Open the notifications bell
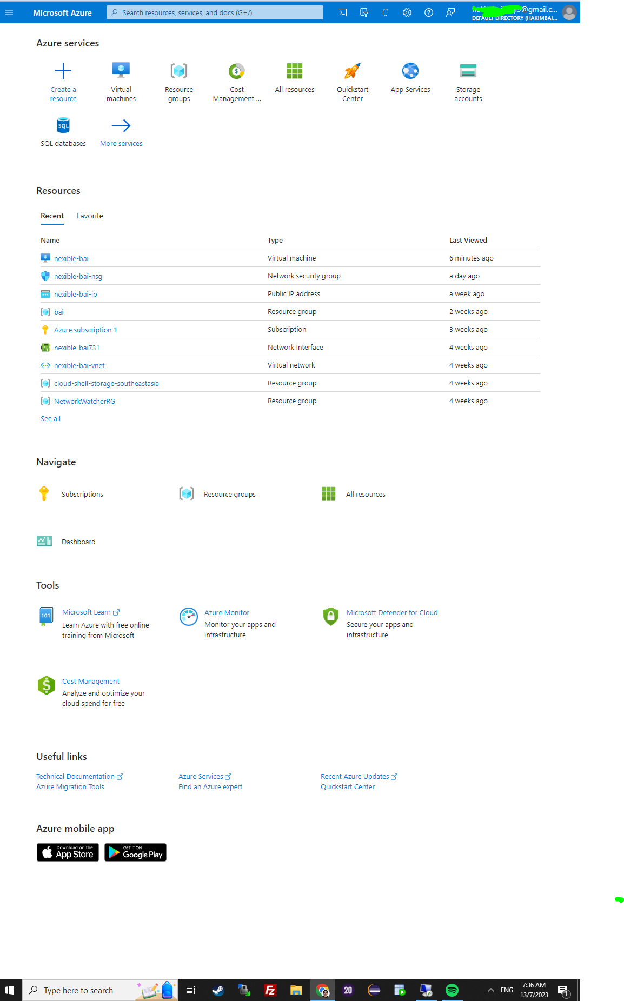The height and width of the screenshot is (1001, 624). (386, 12)
